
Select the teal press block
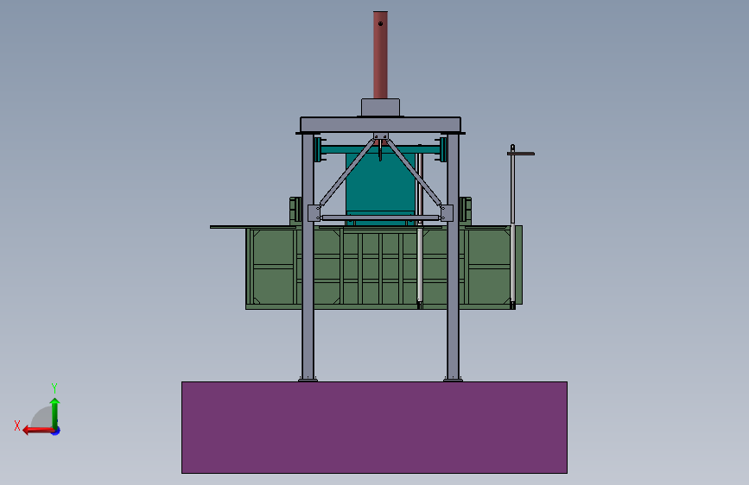tap(380, 186)
